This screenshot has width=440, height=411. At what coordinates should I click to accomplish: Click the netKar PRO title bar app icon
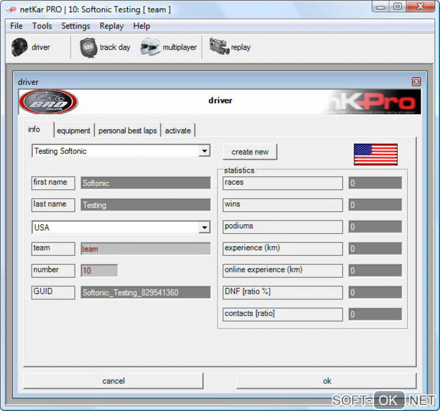(x=12, y=9)
